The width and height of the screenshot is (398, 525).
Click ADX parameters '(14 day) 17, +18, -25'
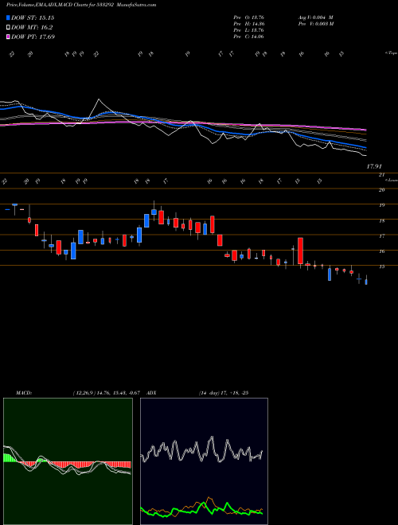coord(223,393)
